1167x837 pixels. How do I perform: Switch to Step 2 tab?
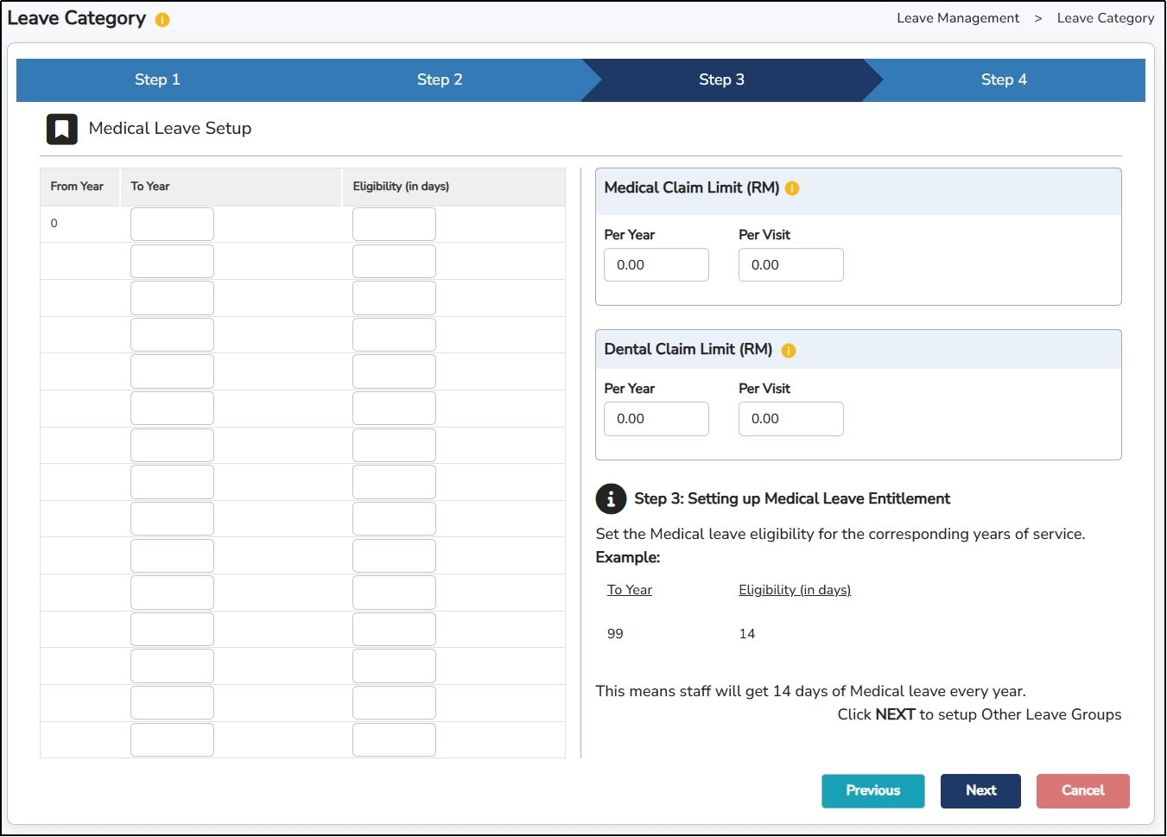coord(440,79)
